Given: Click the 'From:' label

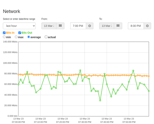Looking at the screenshot, I should pyautogui.click(x=44, y=19).
